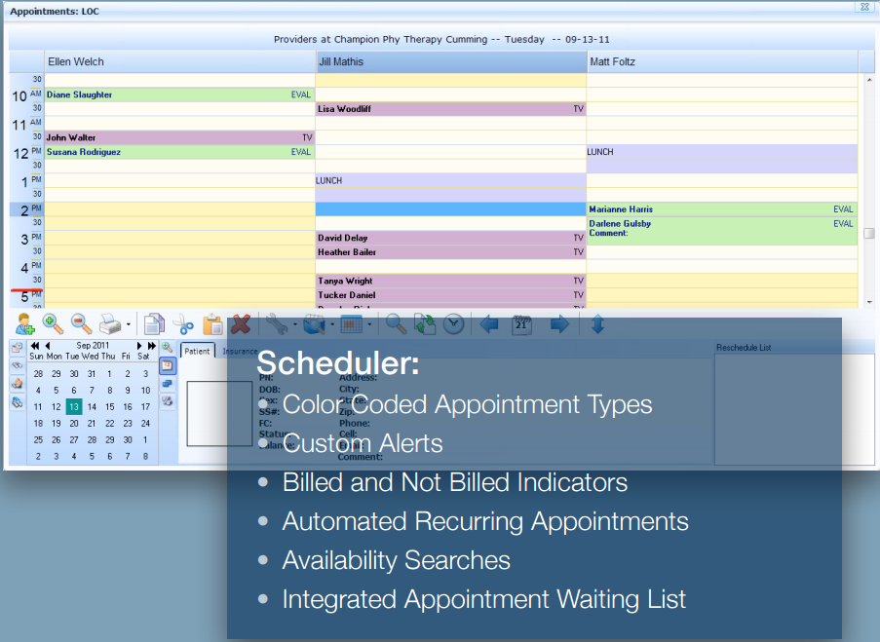
Task: Click the hand pointing side icon
Action: click(x=18, y=384)
